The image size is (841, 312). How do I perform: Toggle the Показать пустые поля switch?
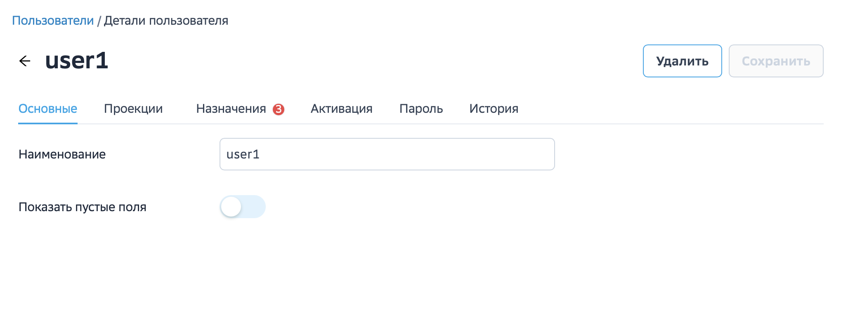(x=243, y=207)
